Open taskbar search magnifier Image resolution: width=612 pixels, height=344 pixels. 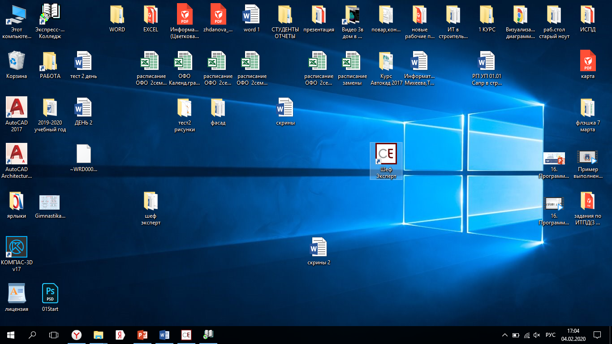[x=32, y=335]
